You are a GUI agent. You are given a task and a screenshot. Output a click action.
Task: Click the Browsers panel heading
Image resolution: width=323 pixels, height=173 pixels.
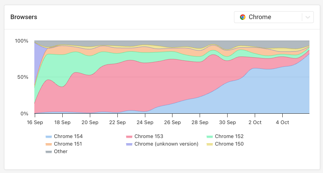[x=24, y=17]
